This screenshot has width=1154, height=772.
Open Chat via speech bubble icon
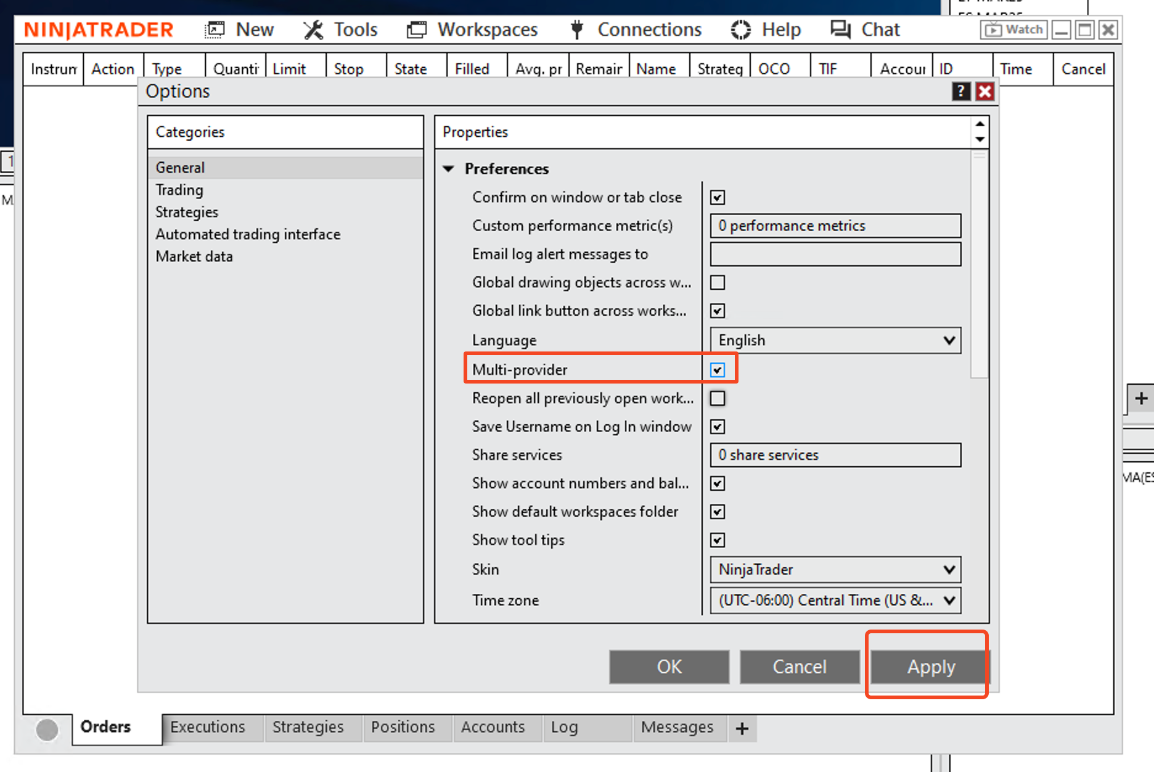point(840,30)
